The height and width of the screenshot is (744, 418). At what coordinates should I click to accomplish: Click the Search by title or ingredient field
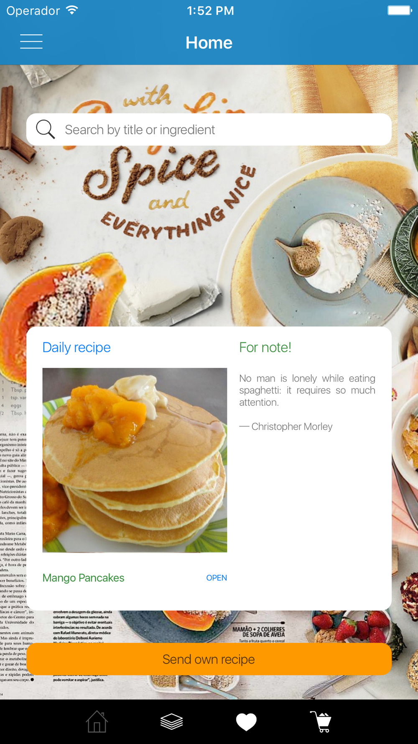pos(209,129)
